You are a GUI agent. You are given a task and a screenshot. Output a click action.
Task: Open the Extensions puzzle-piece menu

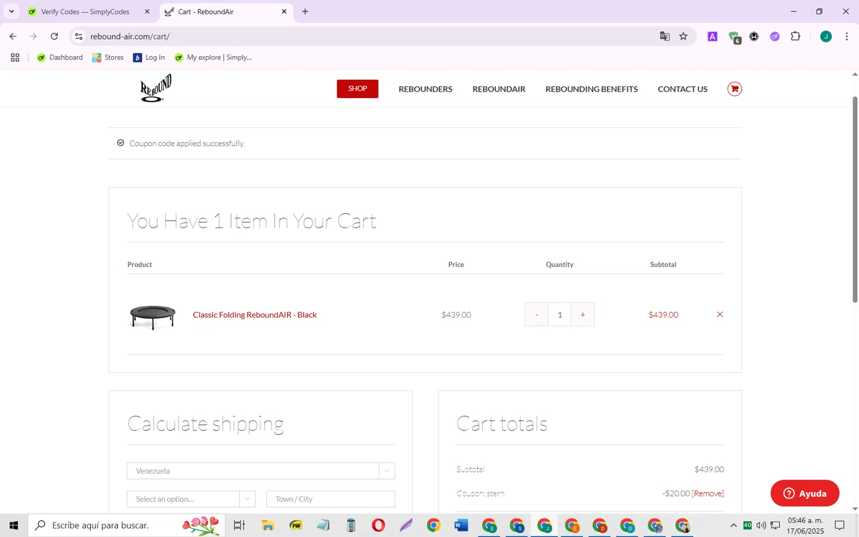(795, 36)
